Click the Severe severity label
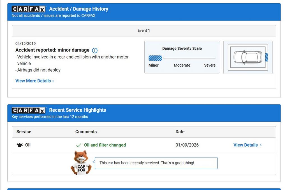Screen dimensions: 287x190 pos(210,65)
